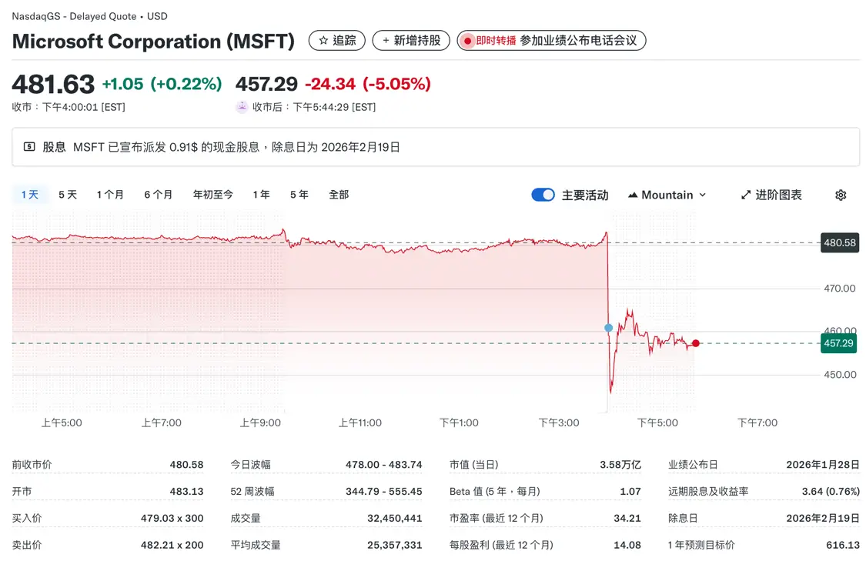Select the 6个月 time range
The width and height of the screenshot is (866, 561).
tap(158, 195)
